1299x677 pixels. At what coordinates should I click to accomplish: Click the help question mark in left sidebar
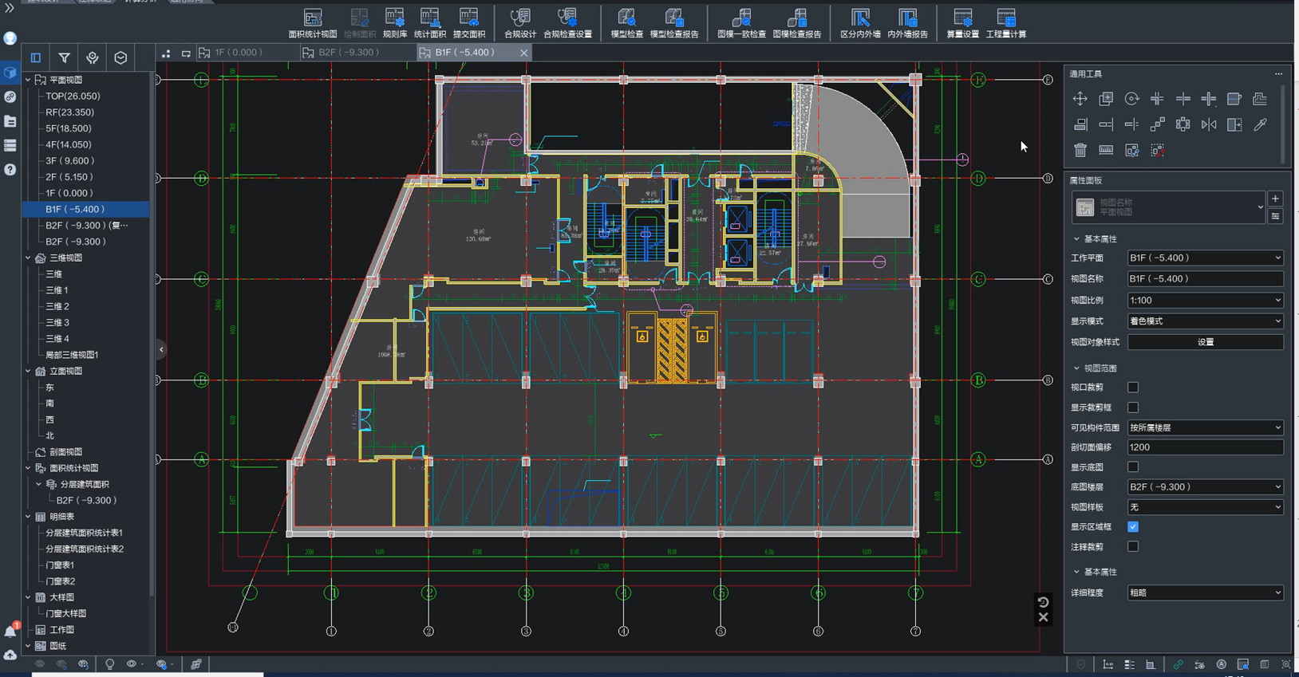[x=10, y=170]
